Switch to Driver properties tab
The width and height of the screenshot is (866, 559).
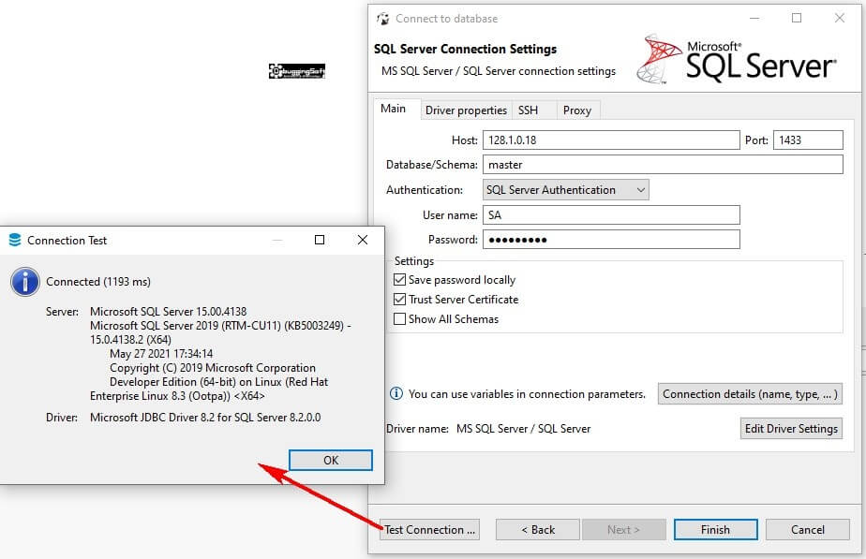466,110
